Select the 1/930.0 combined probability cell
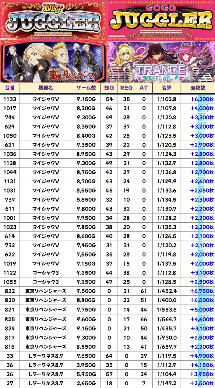 pos(167,337)
